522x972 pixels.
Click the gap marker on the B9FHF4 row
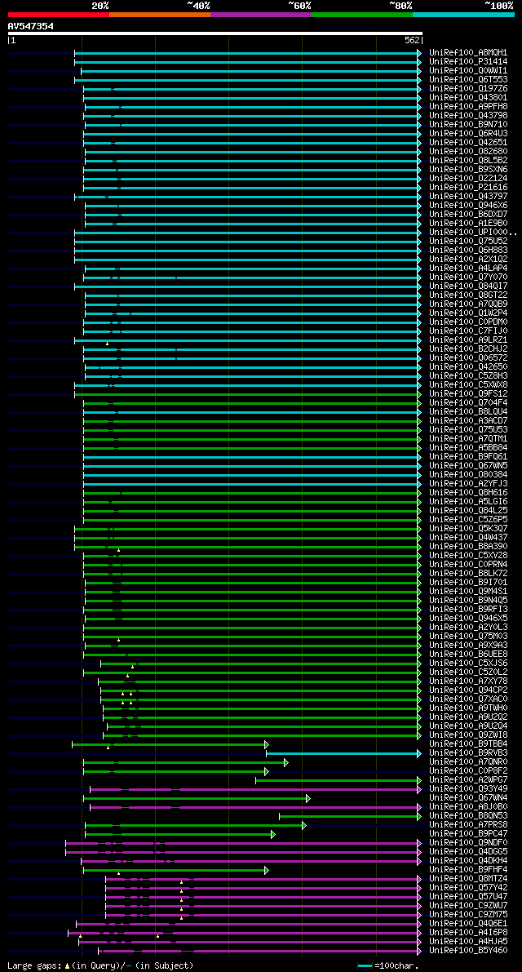(x=119, y=873)
